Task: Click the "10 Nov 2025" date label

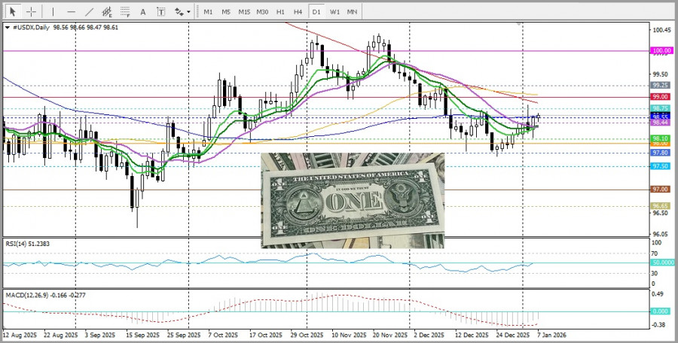Action: (347, 335)
